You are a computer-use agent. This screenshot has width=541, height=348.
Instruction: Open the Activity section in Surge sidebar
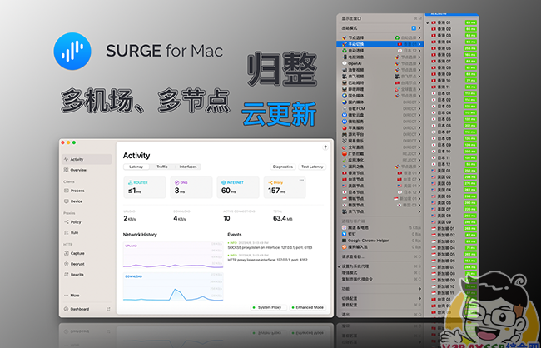point(87,159)
